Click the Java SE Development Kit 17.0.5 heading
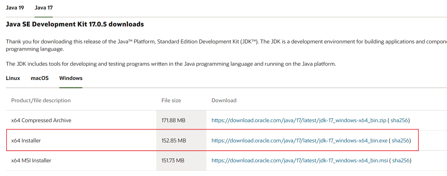The width and height of the screenshot is (447, 176). coord(75,24)
